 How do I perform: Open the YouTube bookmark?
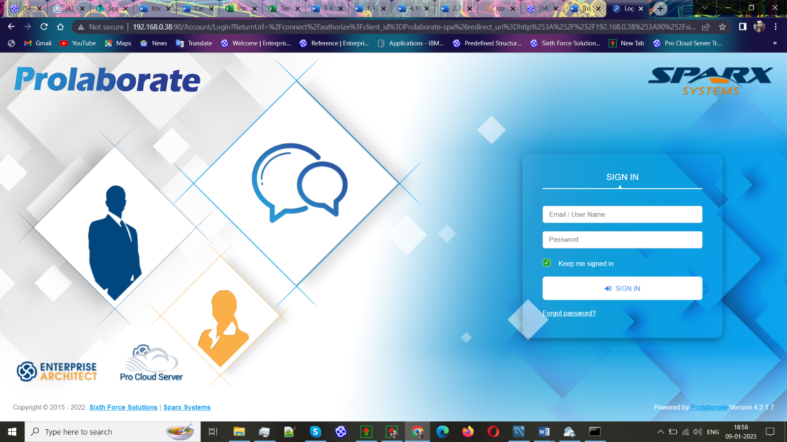coord(78,43)
